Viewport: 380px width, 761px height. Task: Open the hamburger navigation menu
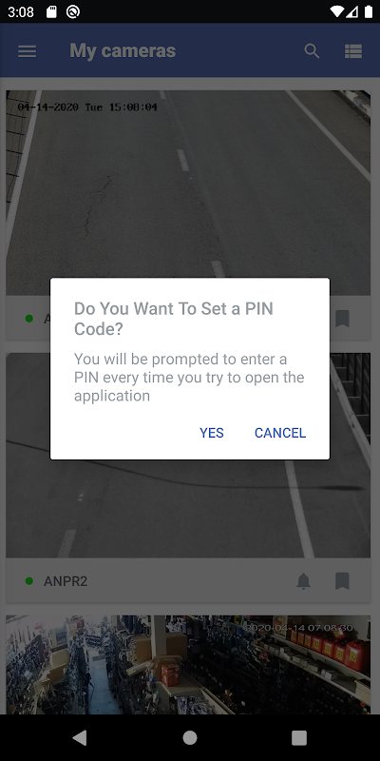click(x=28, y=51)
